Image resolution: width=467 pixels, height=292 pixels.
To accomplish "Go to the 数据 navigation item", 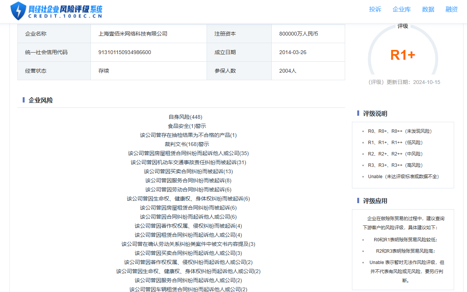I will click(x=428, y=9).
